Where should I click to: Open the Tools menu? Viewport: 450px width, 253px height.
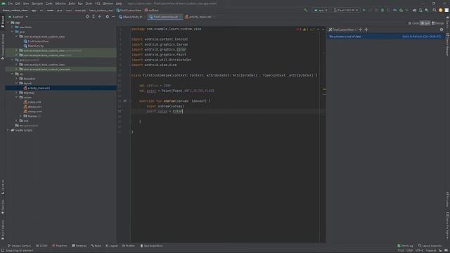click(x=89, y=4)
